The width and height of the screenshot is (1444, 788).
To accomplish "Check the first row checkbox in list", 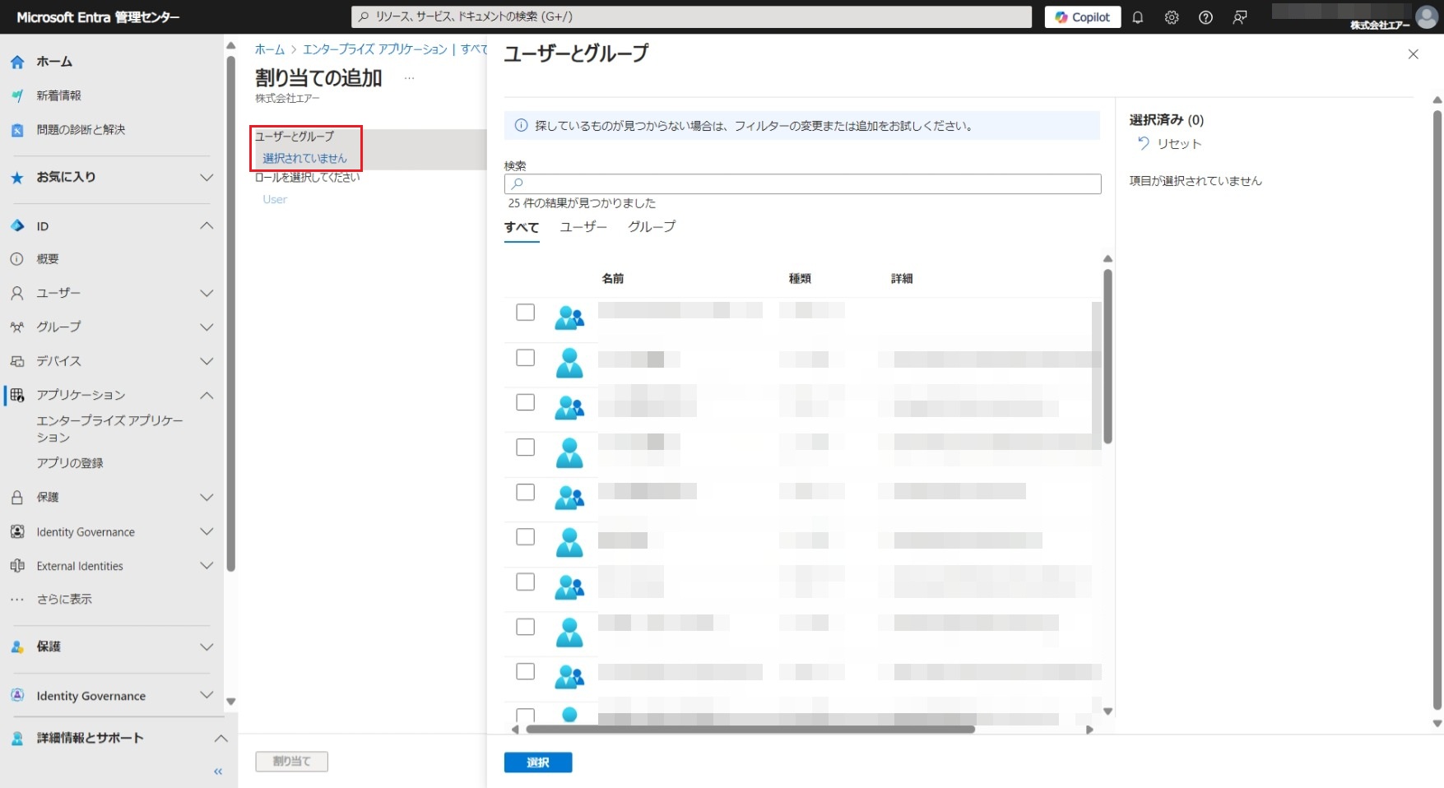I will point(525,313).
